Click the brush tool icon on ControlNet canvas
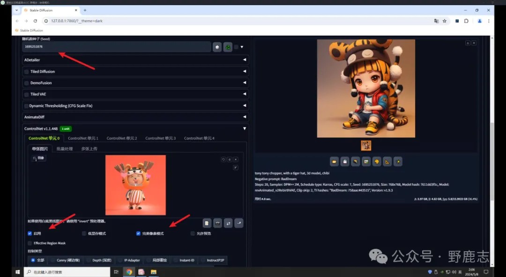The image size is (506, 277). coord(236,167)
